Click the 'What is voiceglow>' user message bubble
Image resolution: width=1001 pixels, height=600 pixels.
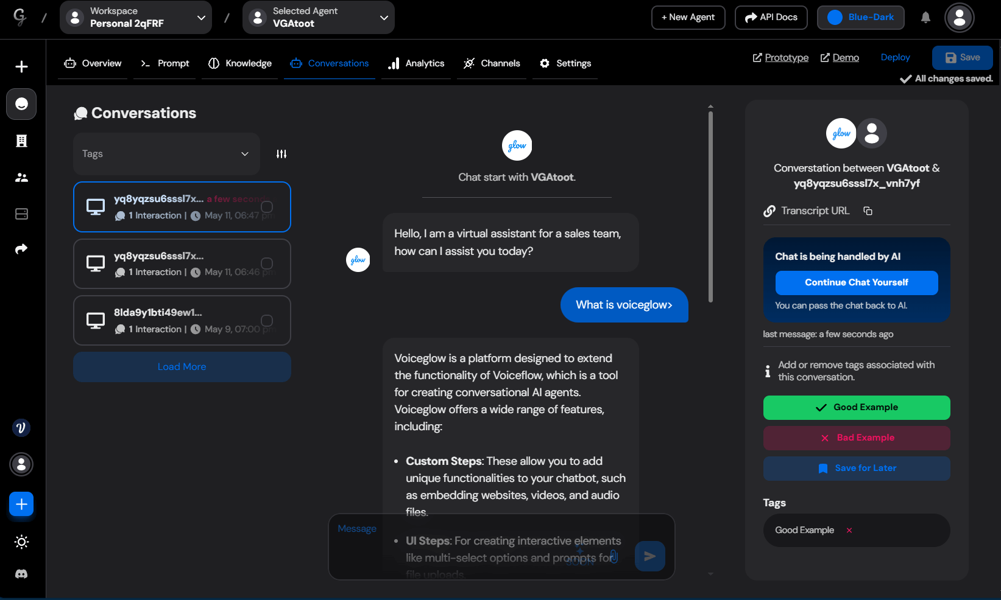[624, 305]
